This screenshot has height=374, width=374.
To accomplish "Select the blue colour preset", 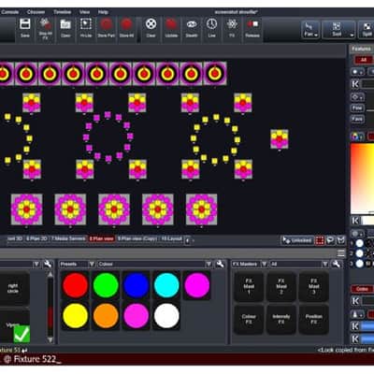I will coord(137,285).
